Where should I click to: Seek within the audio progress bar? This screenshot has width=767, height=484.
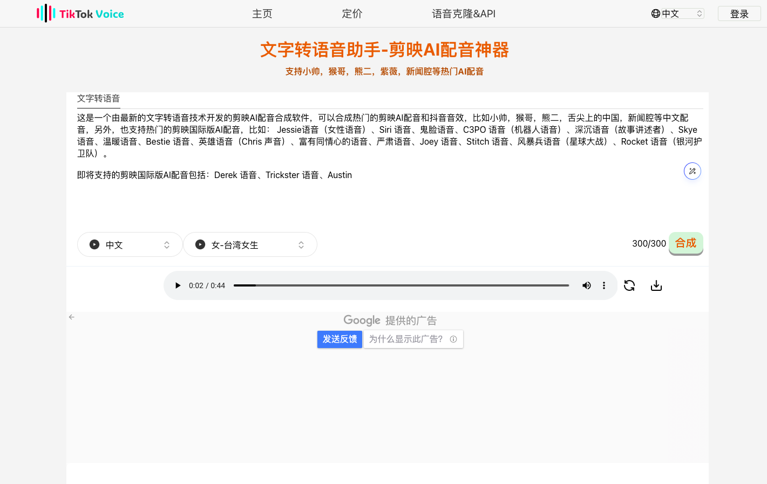pyautogui.click(x=402, y=285)
